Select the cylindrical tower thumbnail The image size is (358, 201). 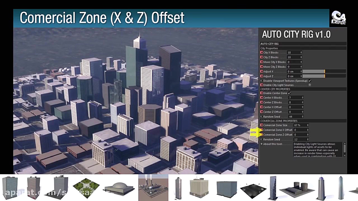(178, 188)
